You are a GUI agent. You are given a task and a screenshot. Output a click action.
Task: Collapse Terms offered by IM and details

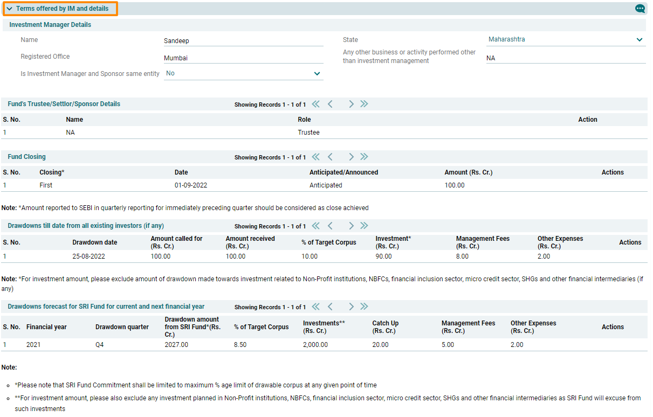point(10,9)
